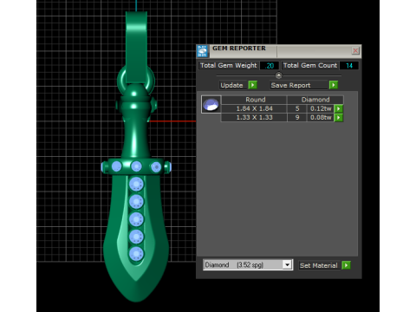Click the GEM REPORTER title text
The height and width of the screenshot is (312, 416).
pos(239,49)
